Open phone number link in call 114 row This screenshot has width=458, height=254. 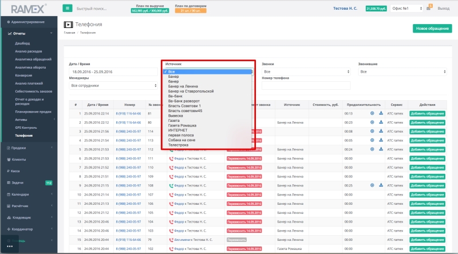[x=128, y=132]
